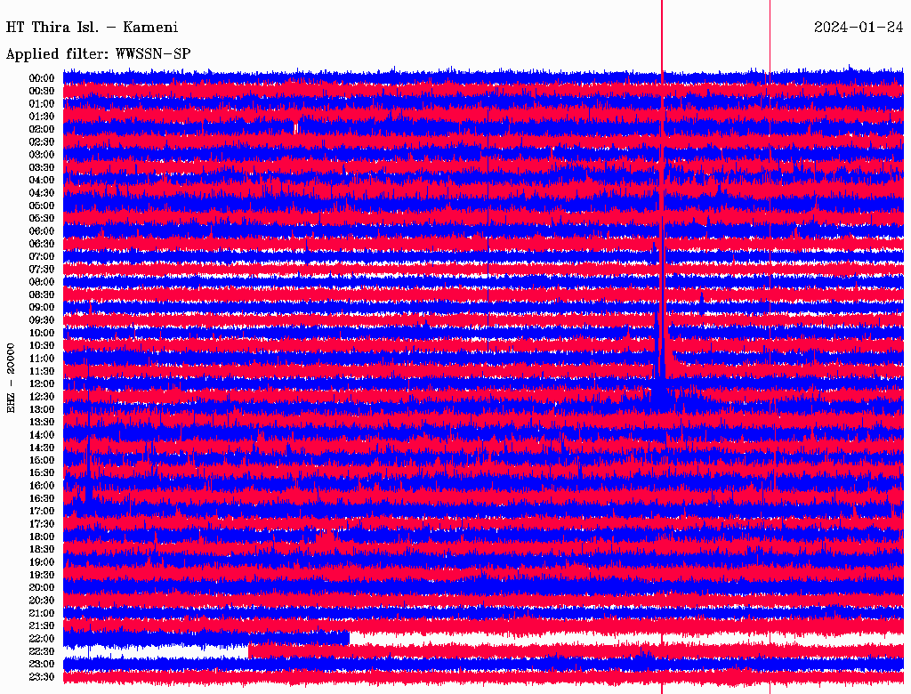Image resolution: width=911 pixels, height=694 pixels.
Task: Click the 15:30 time label
Action: pyautogui.click(x=42, y=473)
